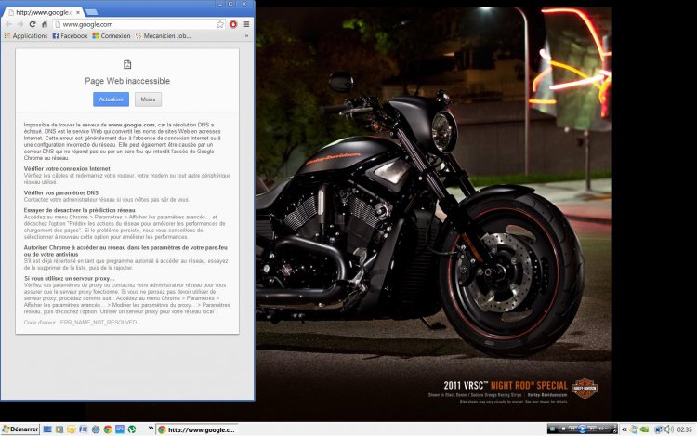Open the Mecanicien Job bookmark

tap(164, 36)
